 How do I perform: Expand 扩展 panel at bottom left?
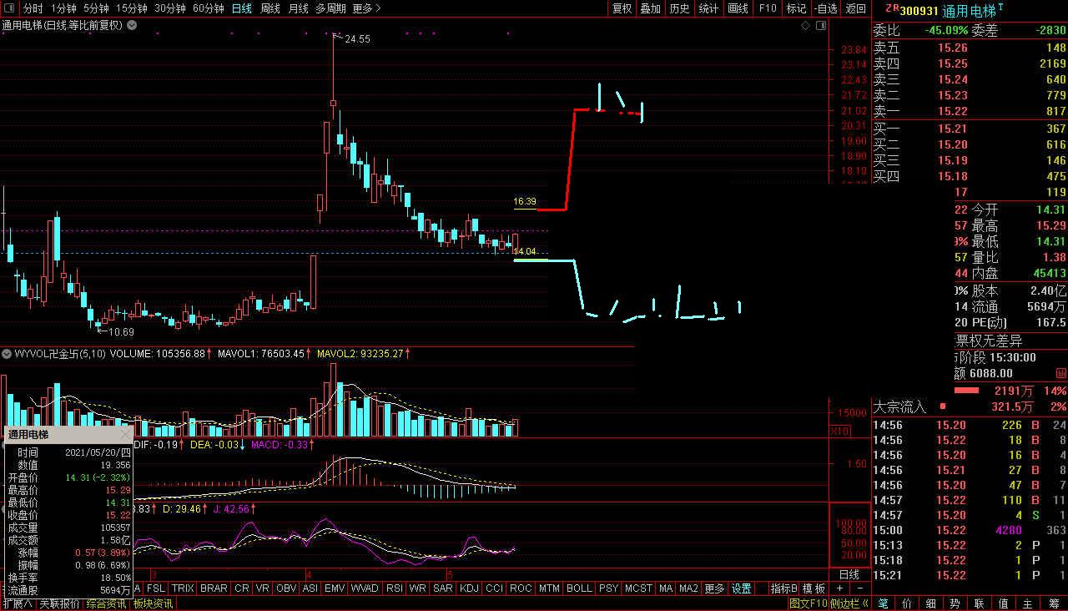tap(17, 603)
